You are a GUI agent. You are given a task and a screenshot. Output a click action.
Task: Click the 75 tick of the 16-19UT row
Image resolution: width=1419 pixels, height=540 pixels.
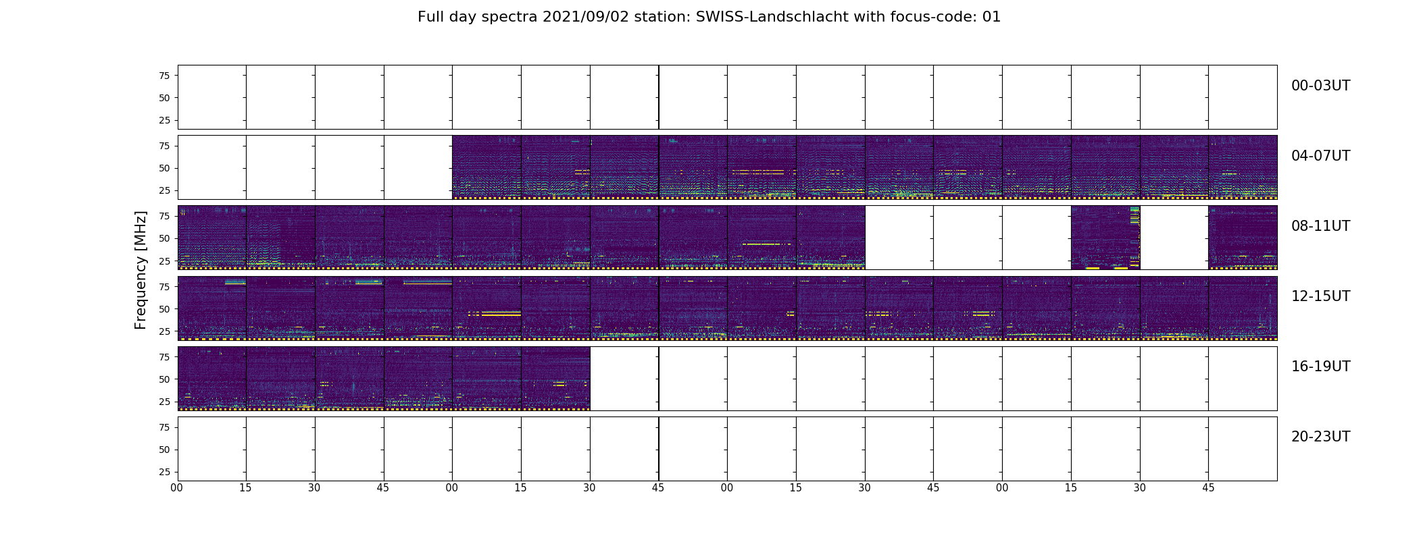(164, 357)
